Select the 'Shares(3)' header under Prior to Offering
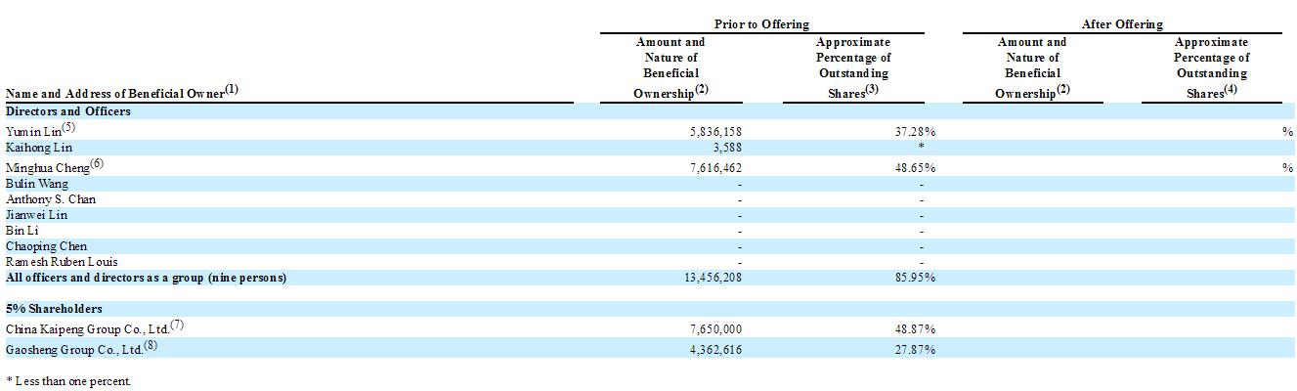 click(x=853, y=92)
